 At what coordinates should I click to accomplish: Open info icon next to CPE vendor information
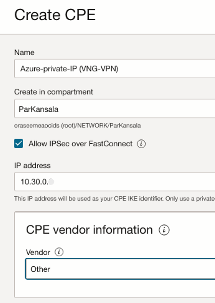click(164, 230)
